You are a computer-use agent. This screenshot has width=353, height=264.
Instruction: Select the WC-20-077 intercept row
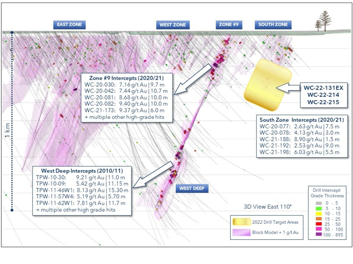[x=299, y=126]
